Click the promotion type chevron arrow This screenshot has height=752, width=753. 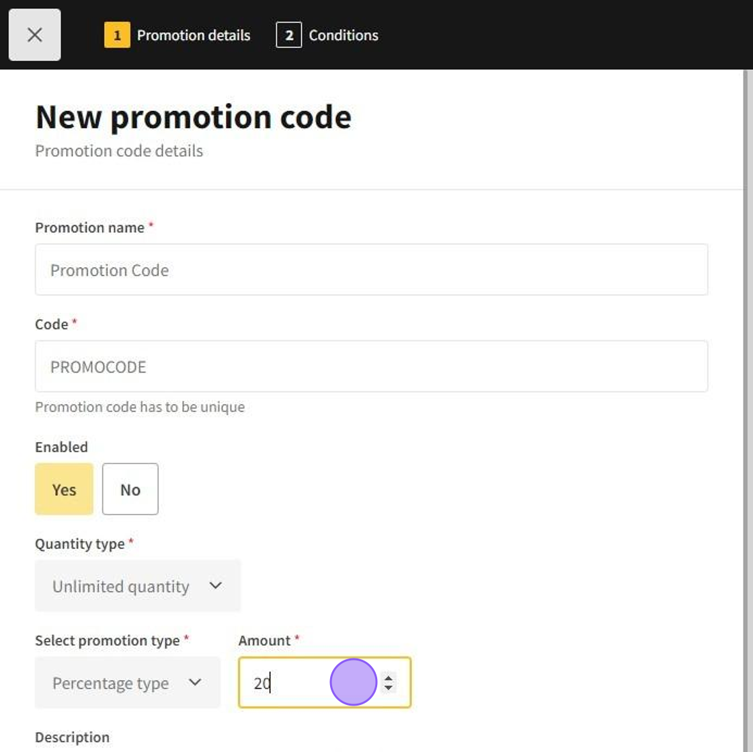coord(195,683)
